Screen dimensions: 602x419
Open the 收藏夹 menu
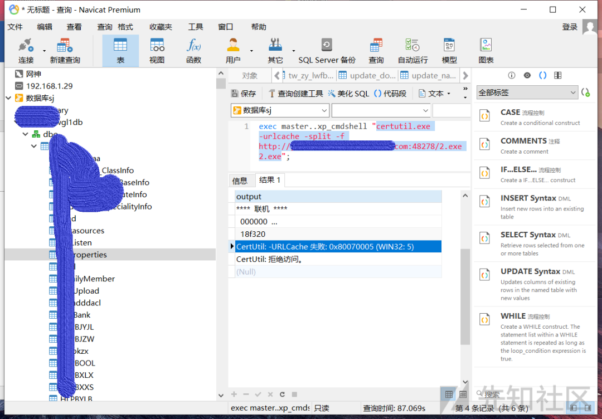point(161,27)
